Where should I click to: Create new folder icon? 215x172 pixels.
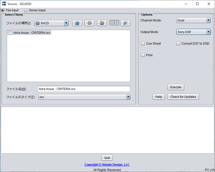point(102,23)
